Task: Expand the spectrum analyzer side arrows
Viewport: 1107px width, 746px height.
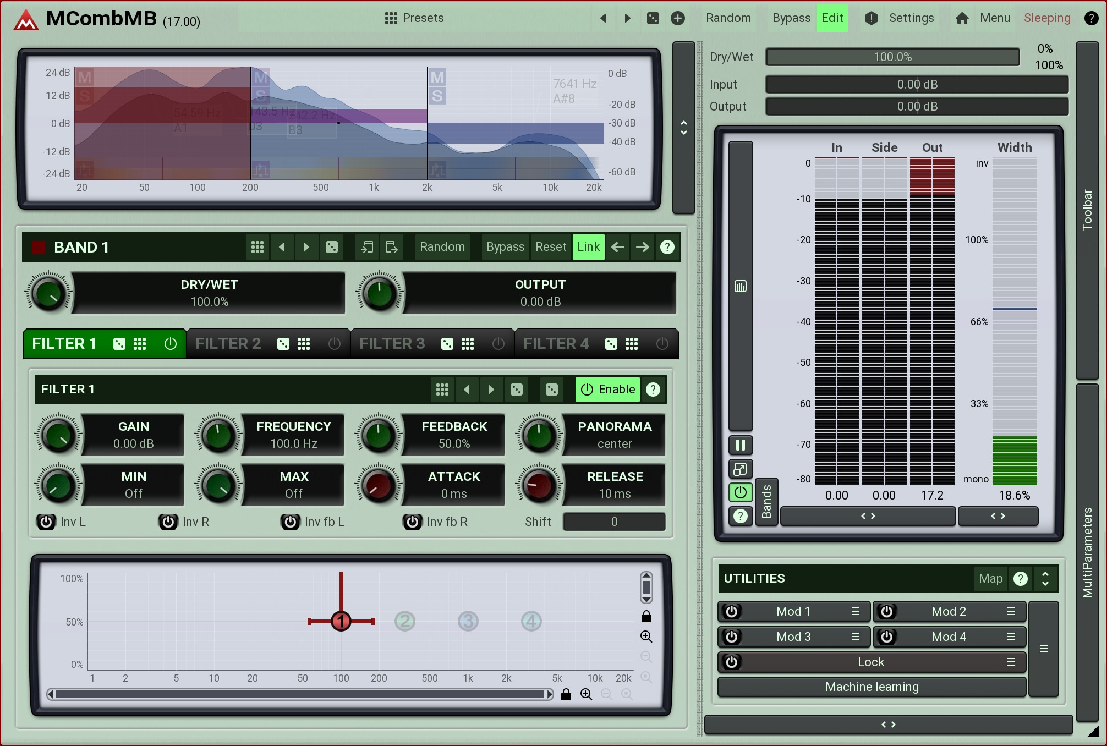Action: coord(684,128)
